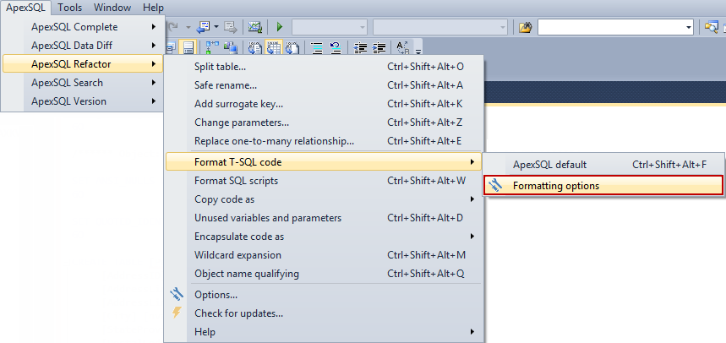The width and height of the screenshot is (726, 343).
Task: Click the Decrease Indent toolbar icon
Action: 361,47
